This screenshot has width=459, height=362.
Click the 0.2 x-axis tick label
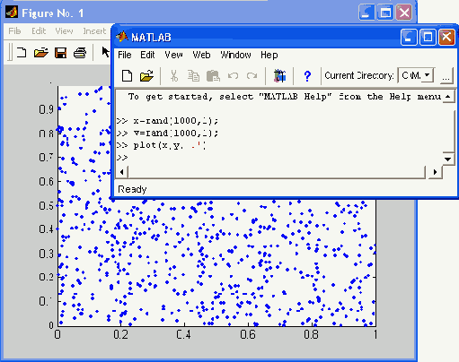tap(120, 334)
